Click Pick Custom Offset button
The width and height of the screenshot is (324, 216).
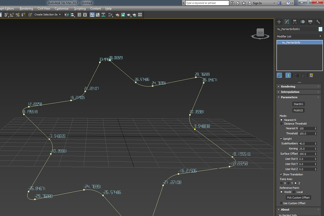pos(298,198)
